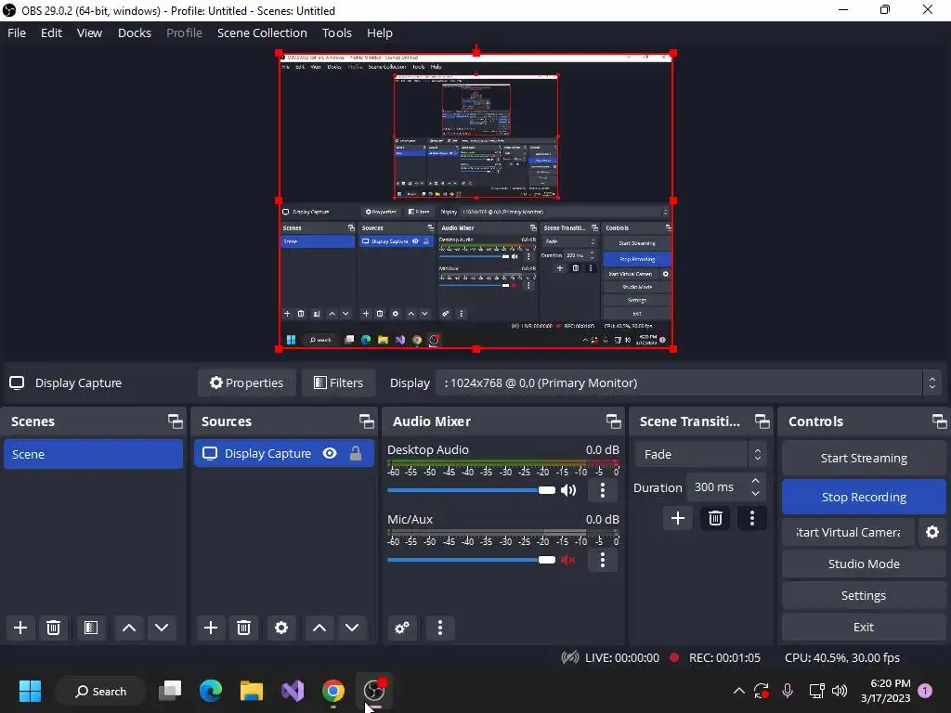Launch Microsoft Edge from taskbar
The image size is (951, 713).
[x=211, y=691]
